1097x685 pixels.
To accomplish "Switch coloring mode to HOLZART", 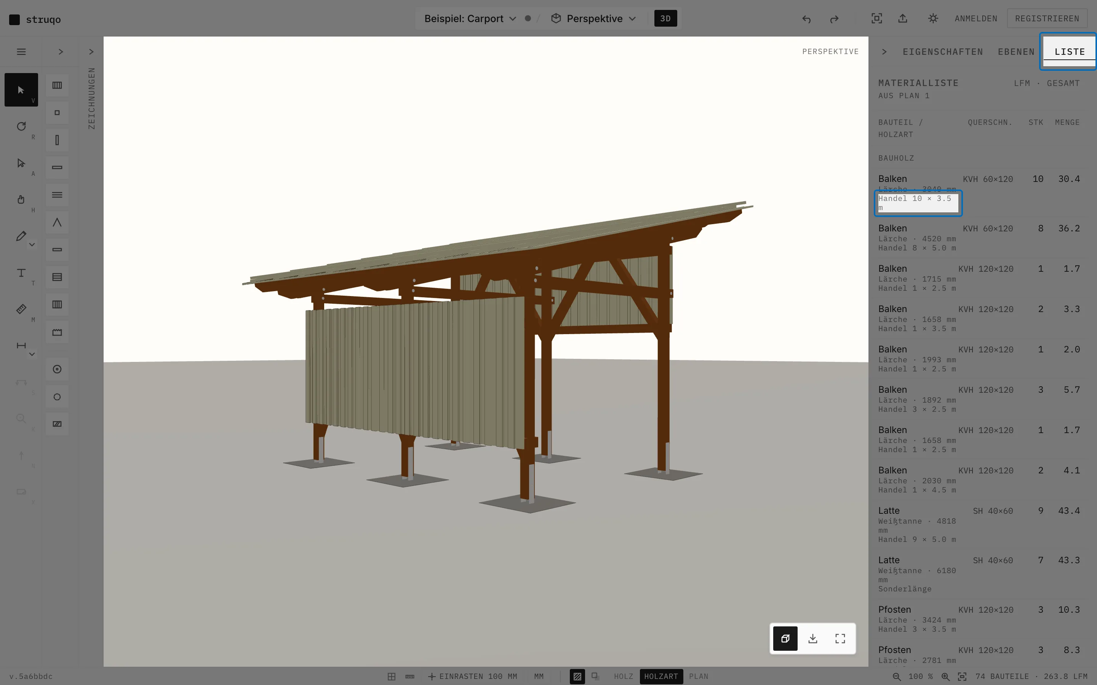I will pyautogui.click(x=661, y=676).
